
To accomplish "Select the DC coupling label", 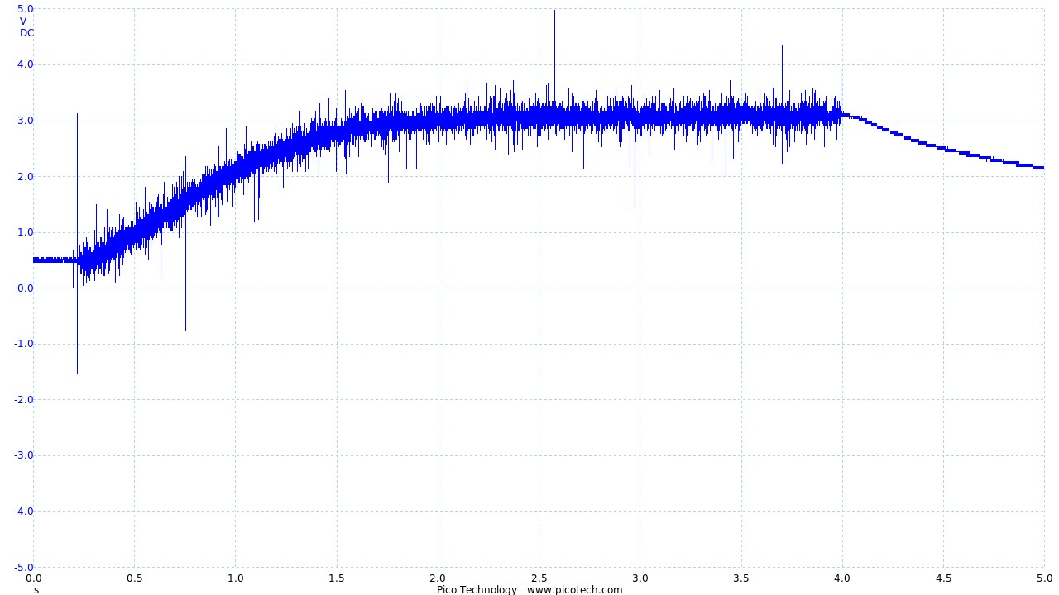I will tap(26, 33).
